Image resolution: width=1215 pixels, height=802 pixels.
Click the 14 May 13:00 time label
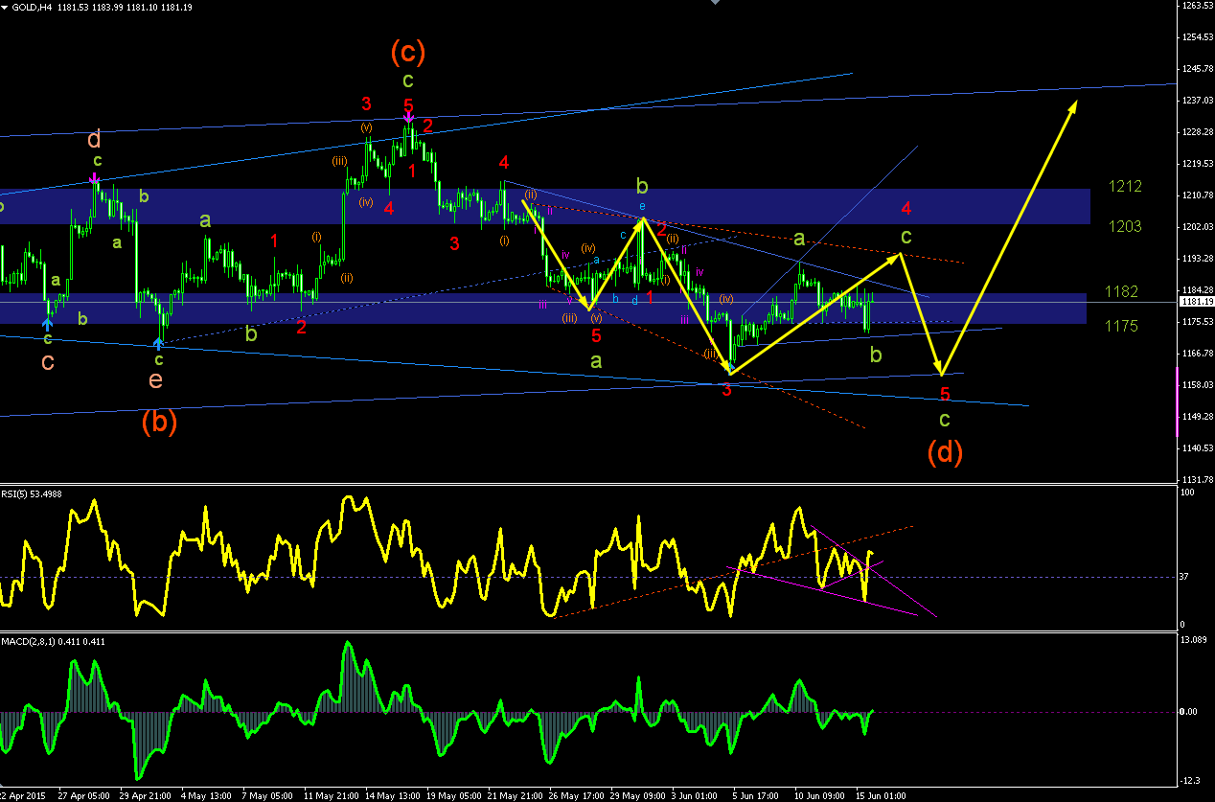point(391,795)
